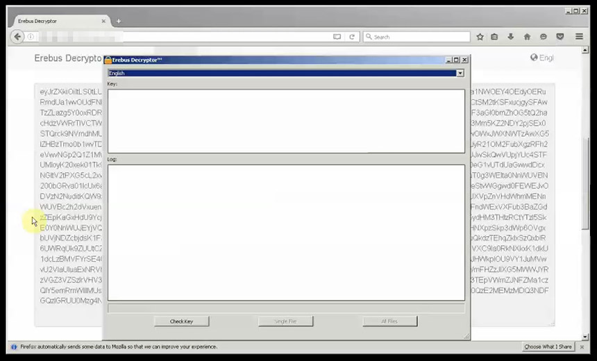Viewport: 597px width, 361px height.
Task: Click key text ending a1NWOEY4OEdyOERu
Action: click(509, 92)
